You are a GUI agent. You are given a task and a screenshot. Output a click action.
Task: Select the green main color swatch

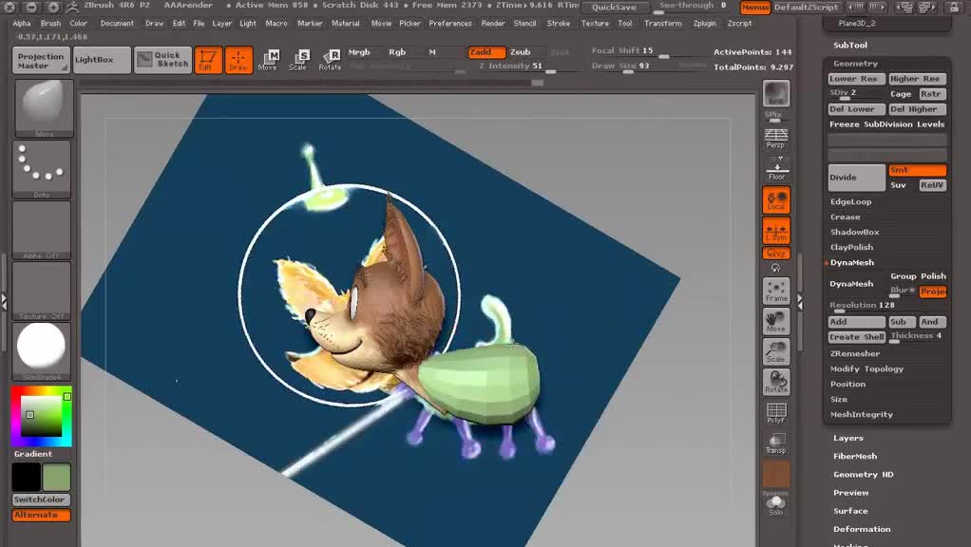point(56,477)
